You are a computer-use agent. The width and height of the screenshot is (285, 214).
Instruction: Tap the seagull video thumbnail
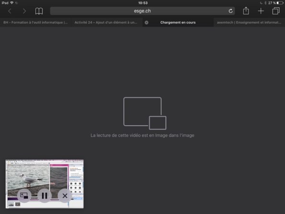pos(45,184)
